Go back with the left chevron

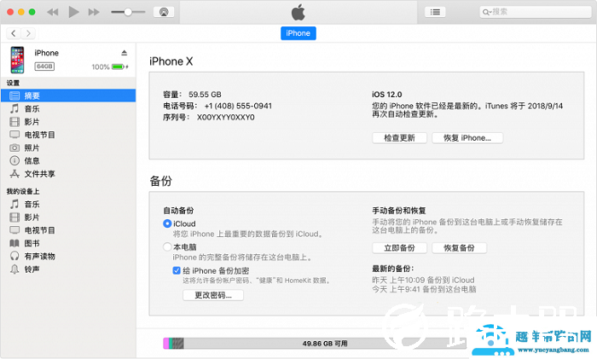click(x=14, y=33)
